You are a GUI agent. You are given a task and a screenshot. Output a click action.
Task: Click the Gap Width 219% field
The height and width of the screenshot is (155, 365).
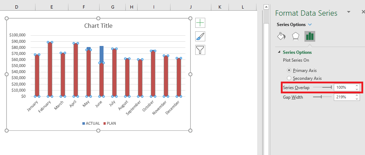[344, 97]
